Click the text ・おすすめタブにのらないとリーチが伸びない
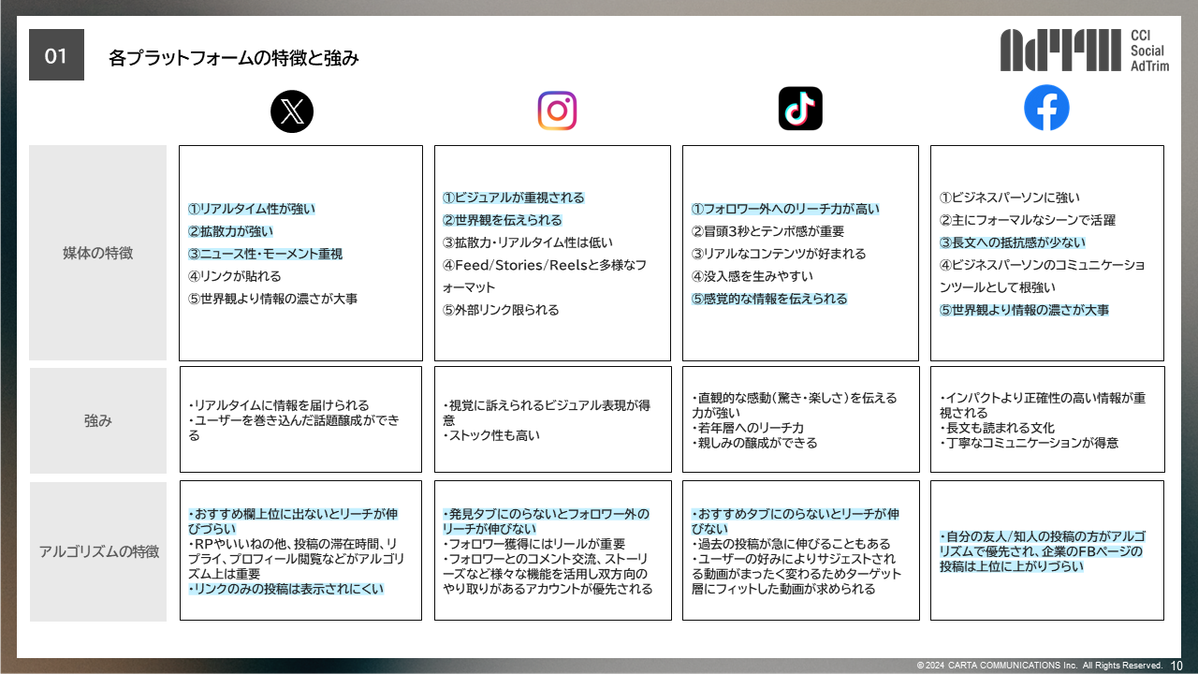Screen dimensions: 1198x674 (x=796, y=521)
